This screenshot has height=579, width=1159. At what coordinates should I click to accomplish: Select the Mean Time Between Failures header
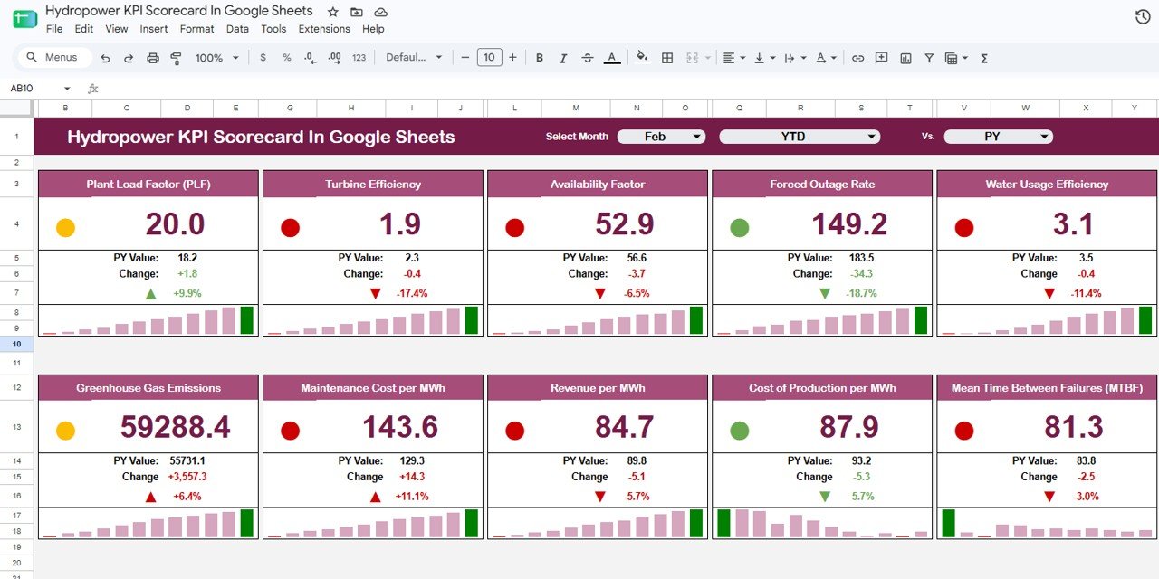click(1047, 388)
